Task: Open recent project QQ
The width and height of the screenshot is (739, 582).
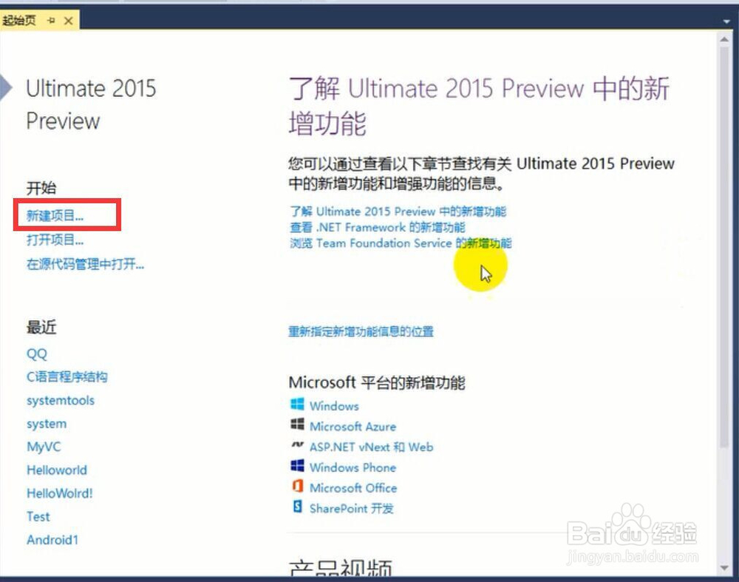Action: tap(37, 353)
